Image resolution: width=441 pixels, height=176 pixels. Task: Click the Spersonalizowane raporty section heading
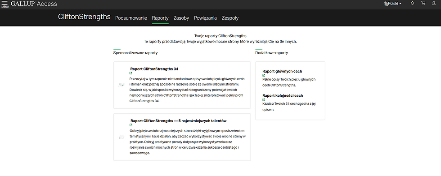point(135,52)
